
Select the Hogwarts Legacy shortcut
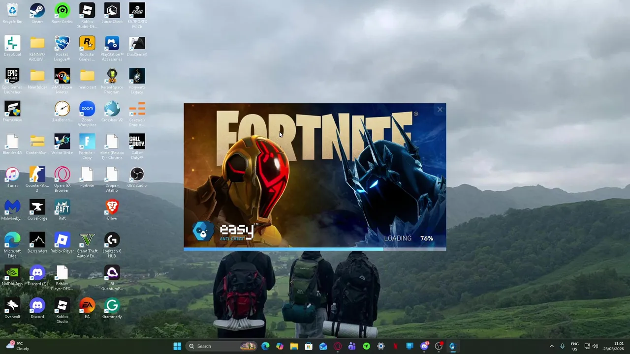pyautogui.click(x=137, y=82)
